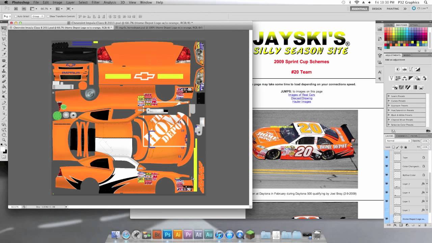Expand Levels Presets list
The width and height of the screenshot is (432, 243).
pyautogui.click(x=388, y=96)
